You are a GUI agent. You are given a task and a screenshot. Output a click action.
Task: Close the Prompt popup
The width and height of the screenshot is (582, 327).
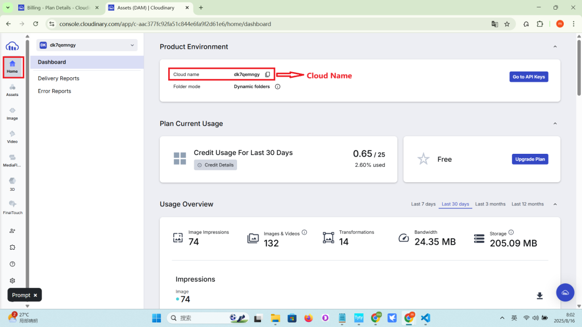click(x=35, y=295)
